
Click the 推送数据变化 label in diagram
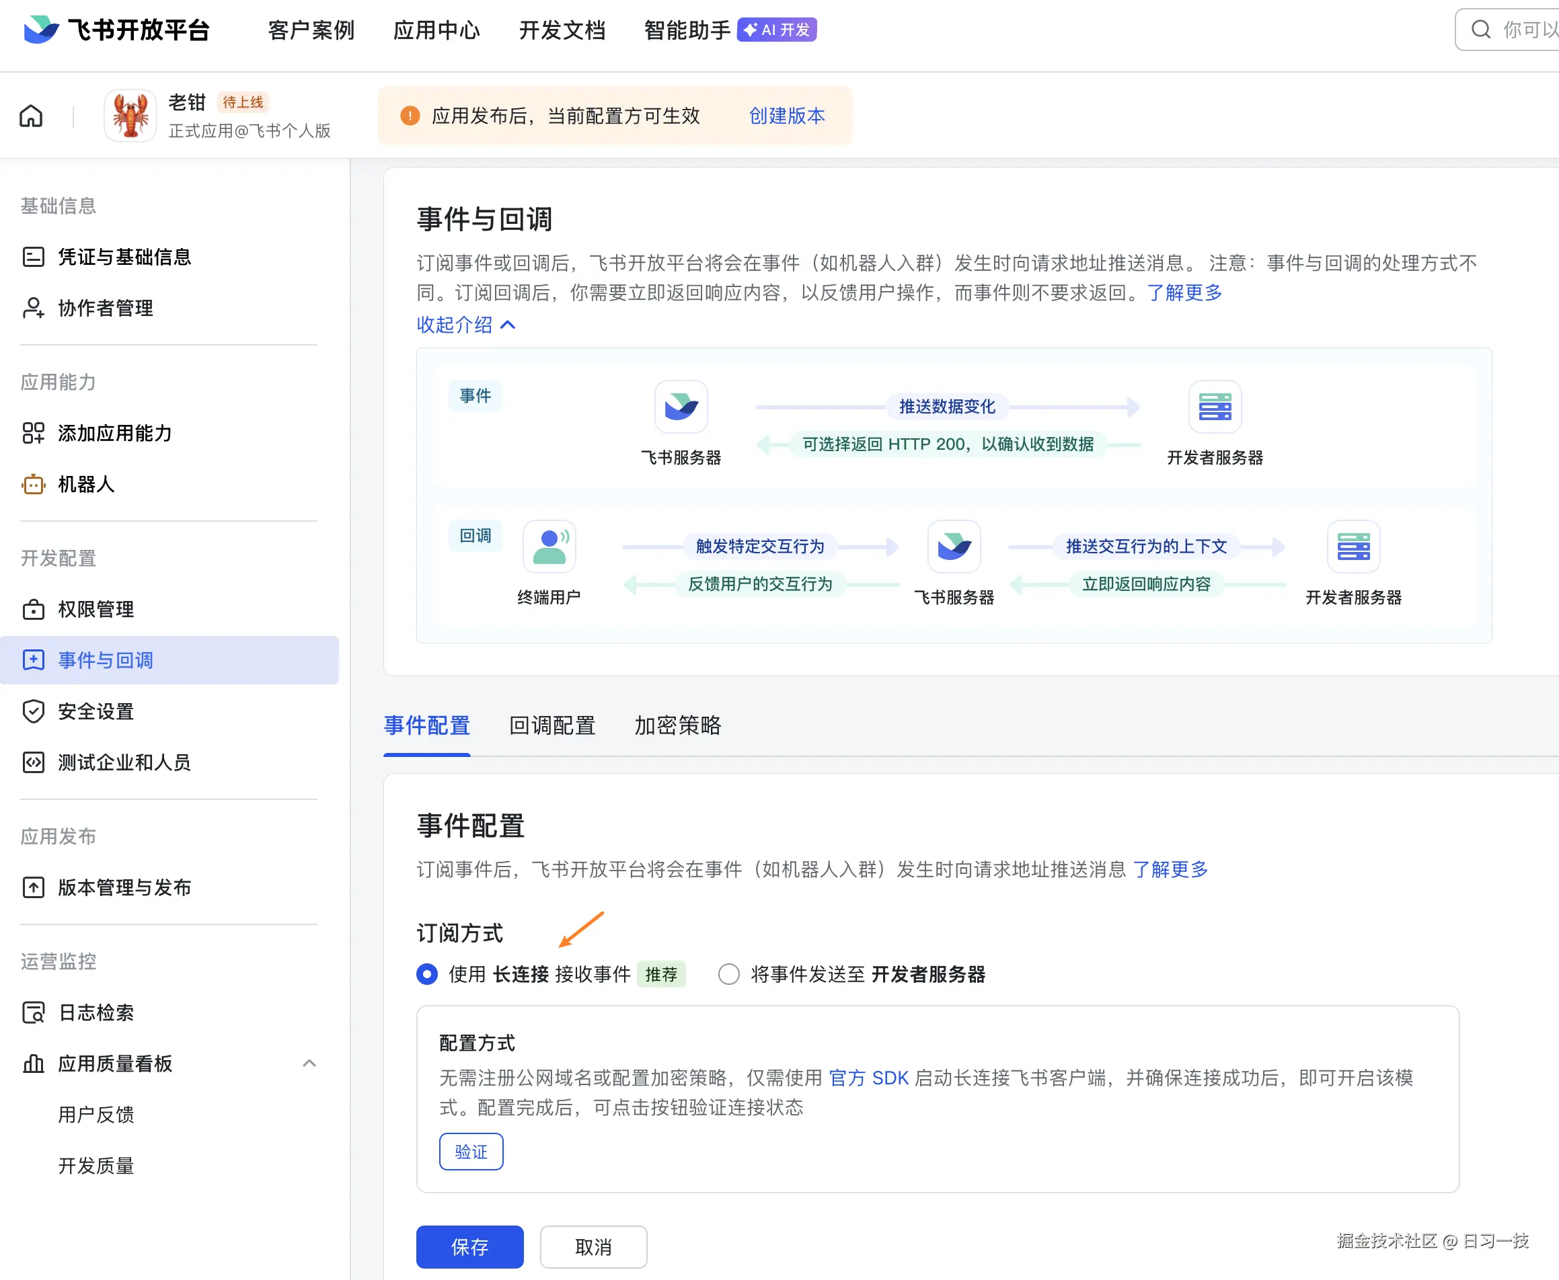click(947, 406)
